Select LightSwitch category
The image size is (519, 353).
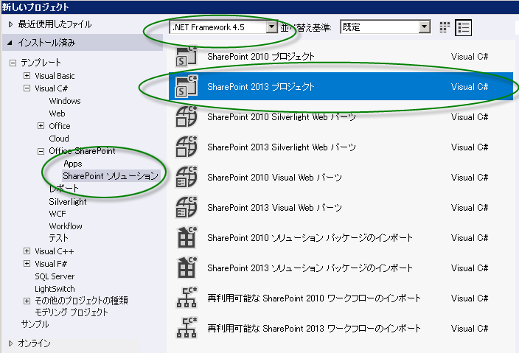[55, 289]
